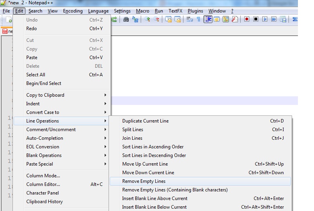Screen dimensions: 314x211
Task: Expand the Blank Operations submenu
Action: pyautogui.click(x=61, y=155)
